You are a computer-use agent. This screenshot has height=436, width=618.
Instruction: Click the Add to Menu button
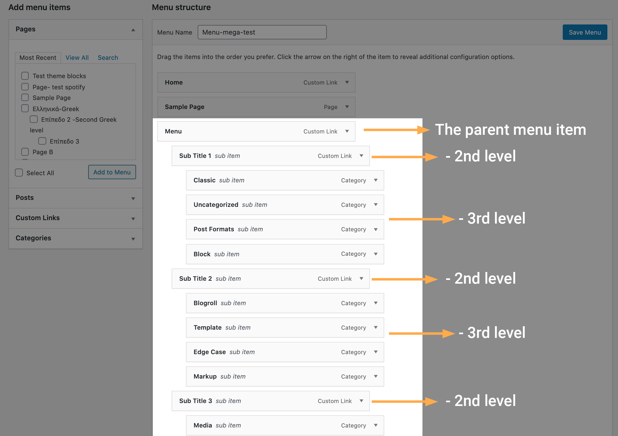[x=112, y=172]
